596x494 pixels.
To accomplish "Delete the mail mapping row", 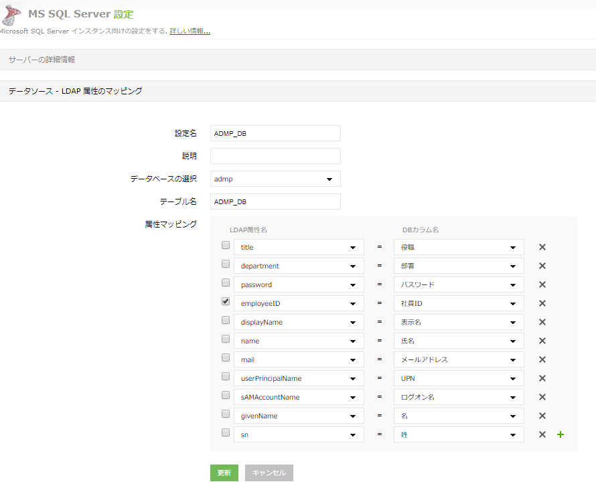I will point(542,359).
